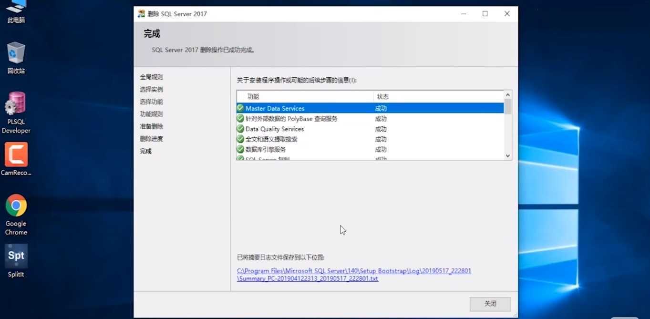The width and height of the screenshot is (650, 319).
Task: Select the 准备删除 step
Action: (151, 126)
